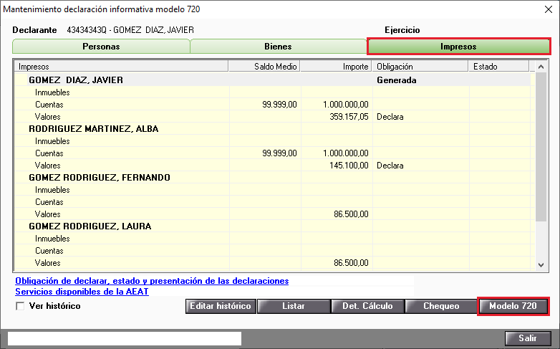This screenshot has height=349, width=560.
Task: Open the Bienes tab
Action: click(279, 47)
